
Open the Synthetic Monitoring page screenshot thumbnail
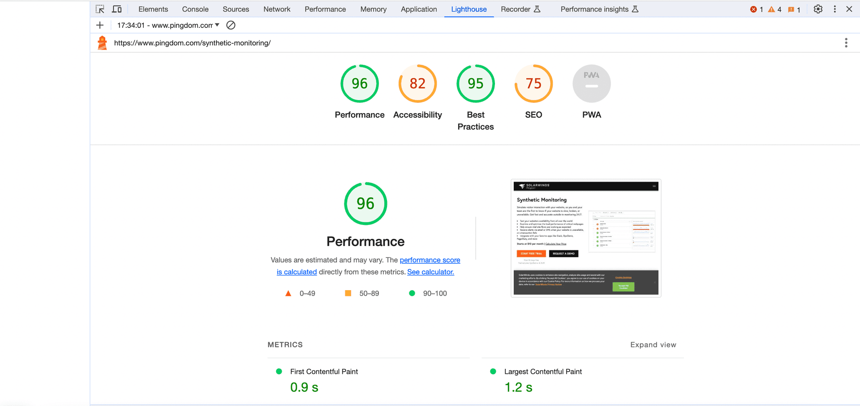point(586,238)
